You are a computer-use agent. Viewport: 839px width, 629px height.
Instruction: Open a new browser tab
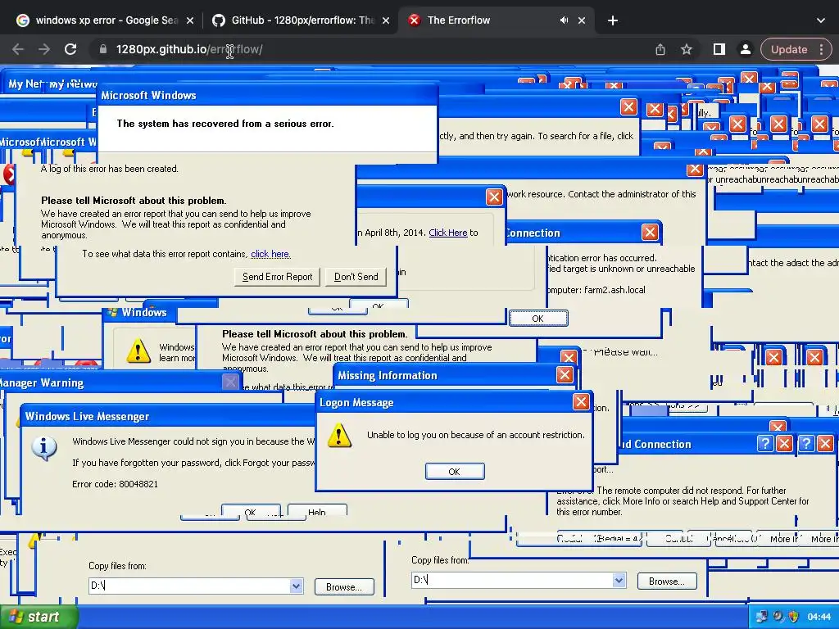coord(613,20)
